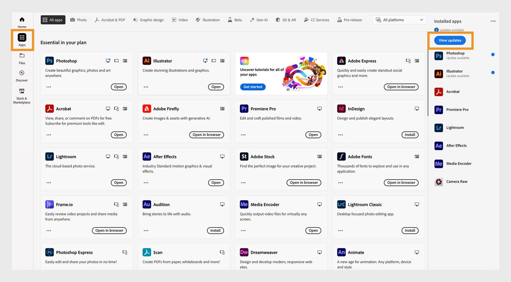511x282 pixels.
Task: Click the app list vertical scrollbar
Action: [x=428, y=83]
